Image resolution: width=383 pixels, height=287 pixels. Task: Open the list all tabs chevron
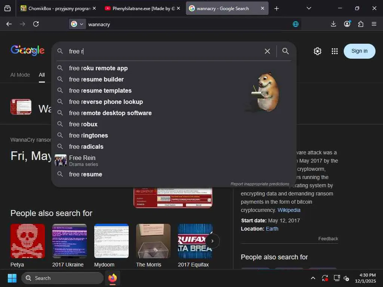click(309, 8)
